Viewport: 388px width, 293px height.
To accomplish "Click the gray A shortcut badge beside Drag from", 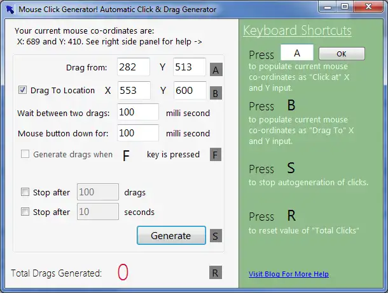I will click(216, 70).
